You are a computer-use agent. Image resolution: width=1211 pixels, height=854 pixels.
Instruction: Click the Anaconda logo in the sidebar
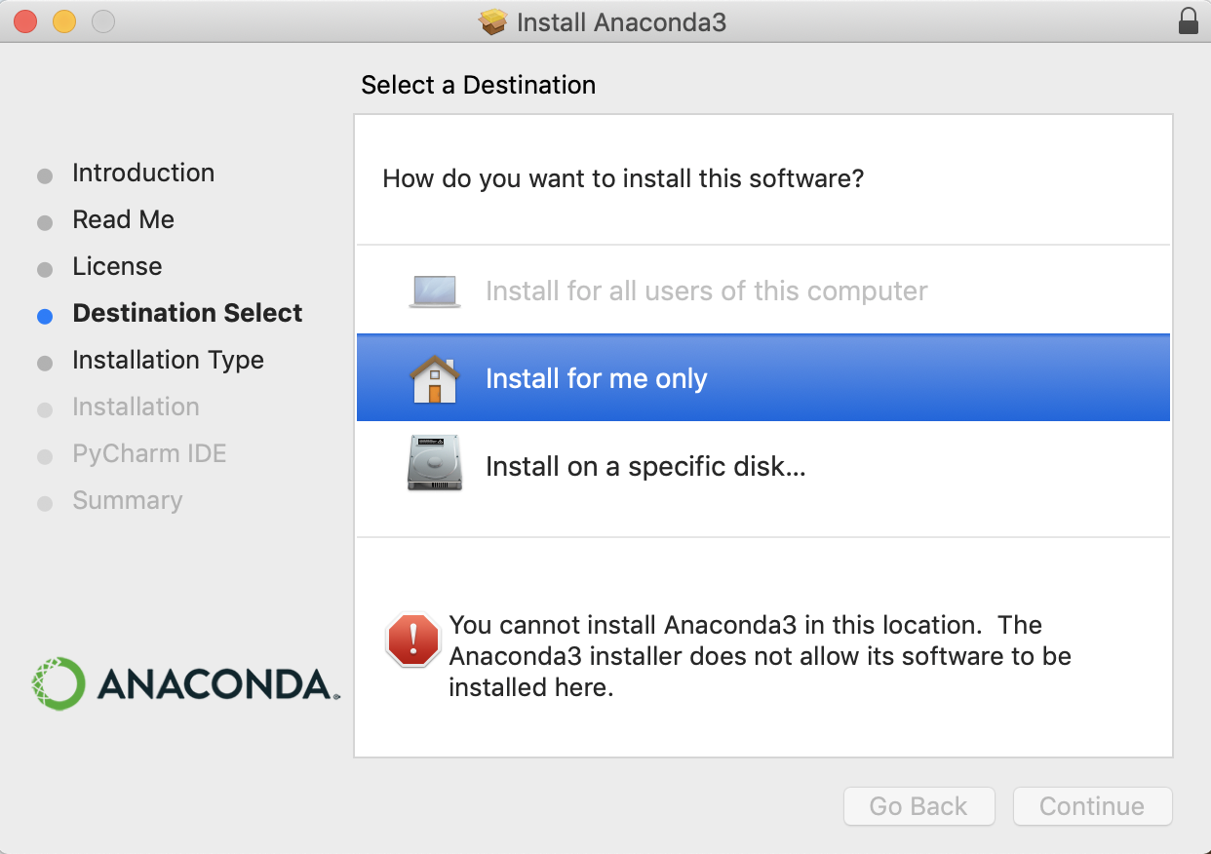tap(183, 682)
